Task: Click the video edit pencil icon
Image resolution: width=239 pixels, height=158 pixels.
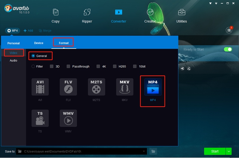Action: [x=189, y=68]
